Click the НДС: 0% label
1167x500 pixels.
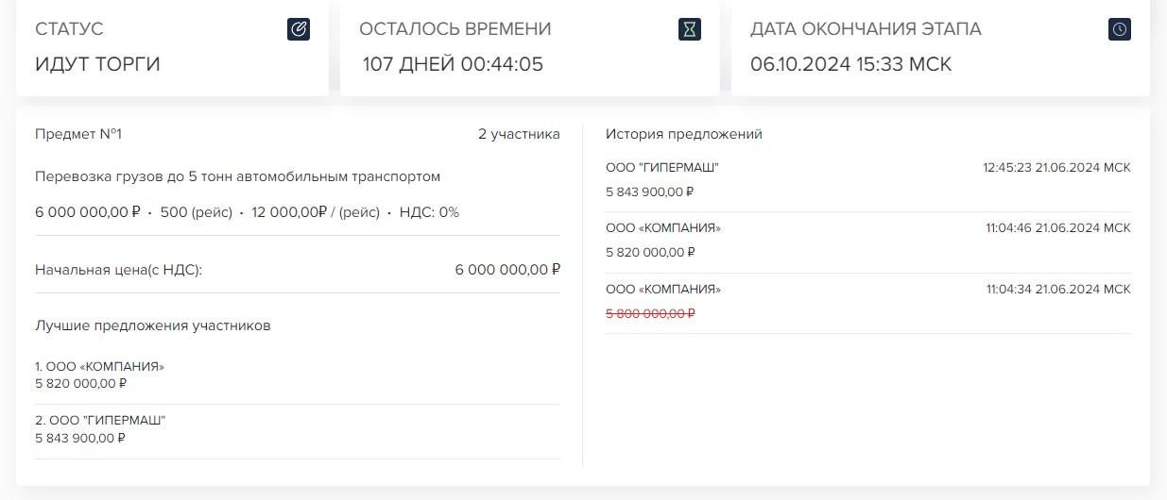pos(428,212)
